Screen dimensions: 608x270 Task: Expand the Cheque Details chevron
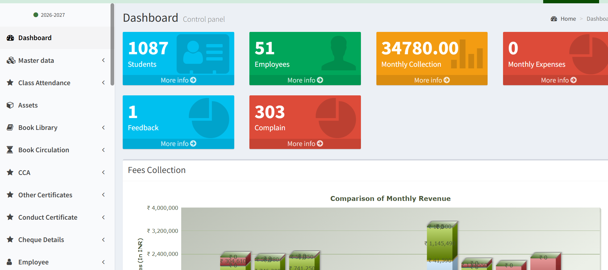pyautogui.click(x=103, y=239)
